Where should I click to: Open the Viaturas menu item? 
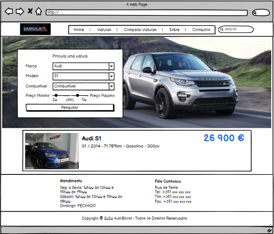click(104, 30)
